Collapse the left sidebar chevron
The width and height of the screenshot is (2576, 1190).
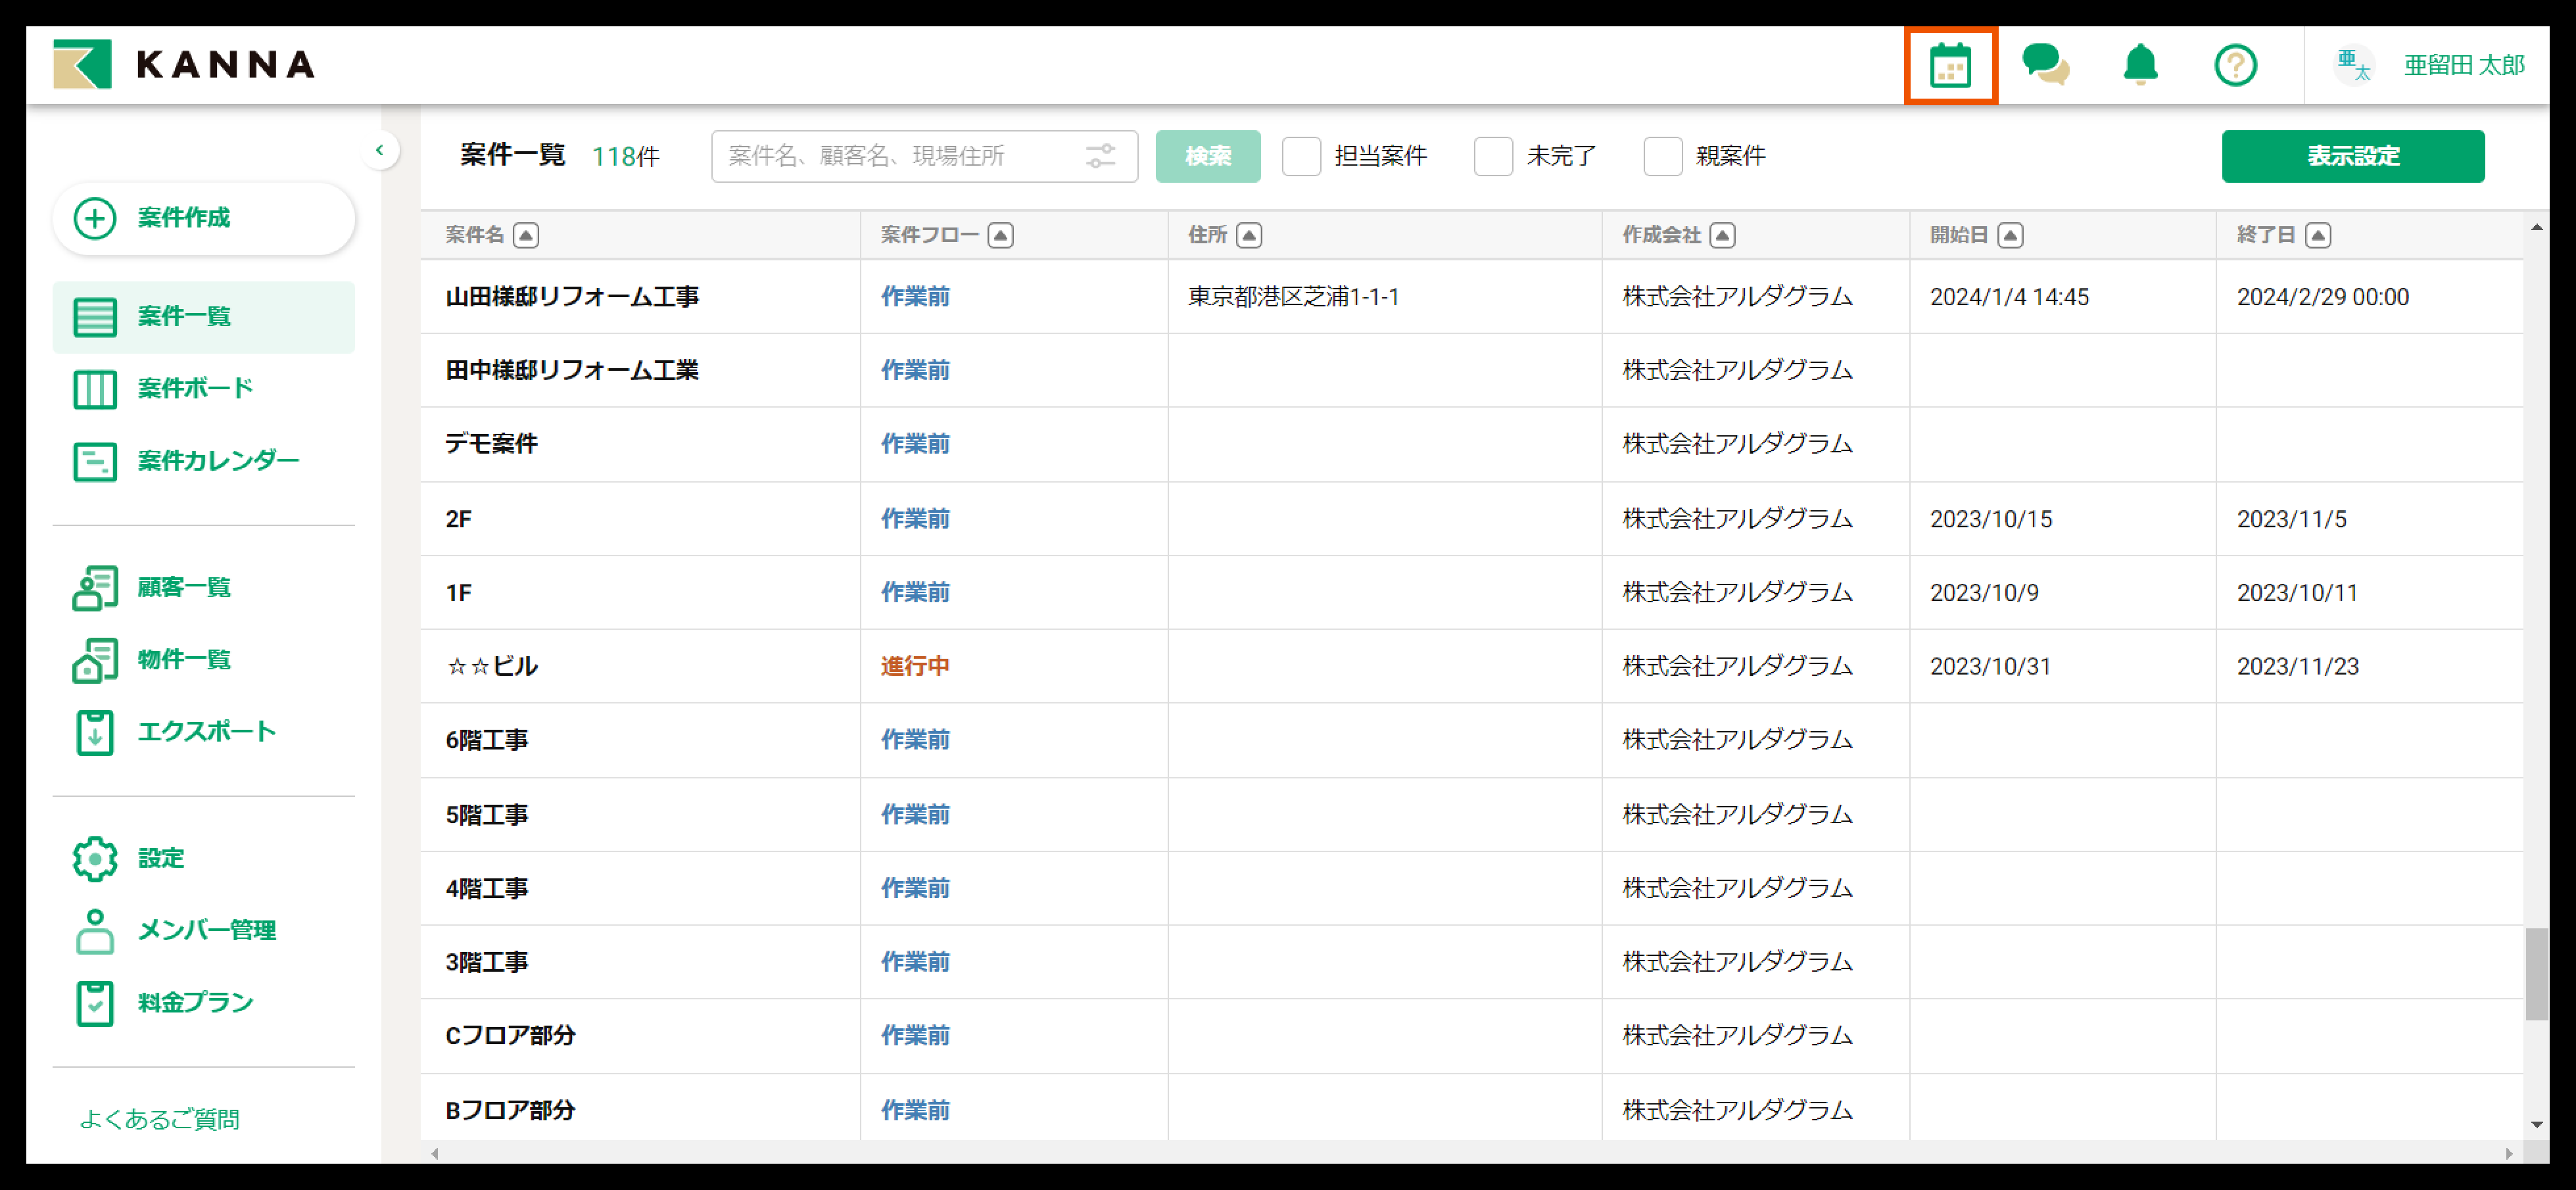coord(380,150)
